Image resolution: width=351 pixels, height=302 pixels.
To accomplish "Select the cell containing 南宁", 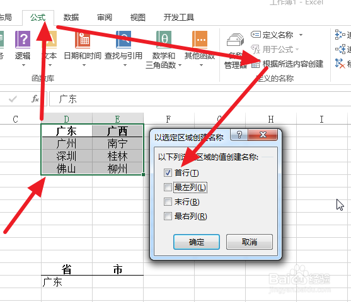I will point(118,143).
